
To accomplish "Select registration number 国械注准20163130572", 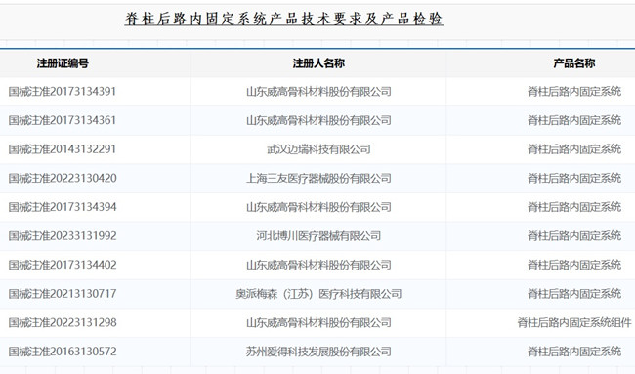I will [x=63, y=352].
